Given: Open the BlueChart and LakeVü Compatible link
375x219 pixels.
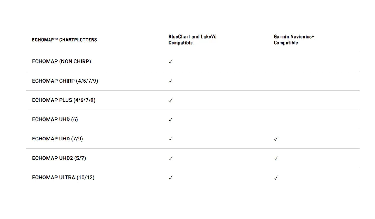Looking at the screenshot, I should (192, 40).
